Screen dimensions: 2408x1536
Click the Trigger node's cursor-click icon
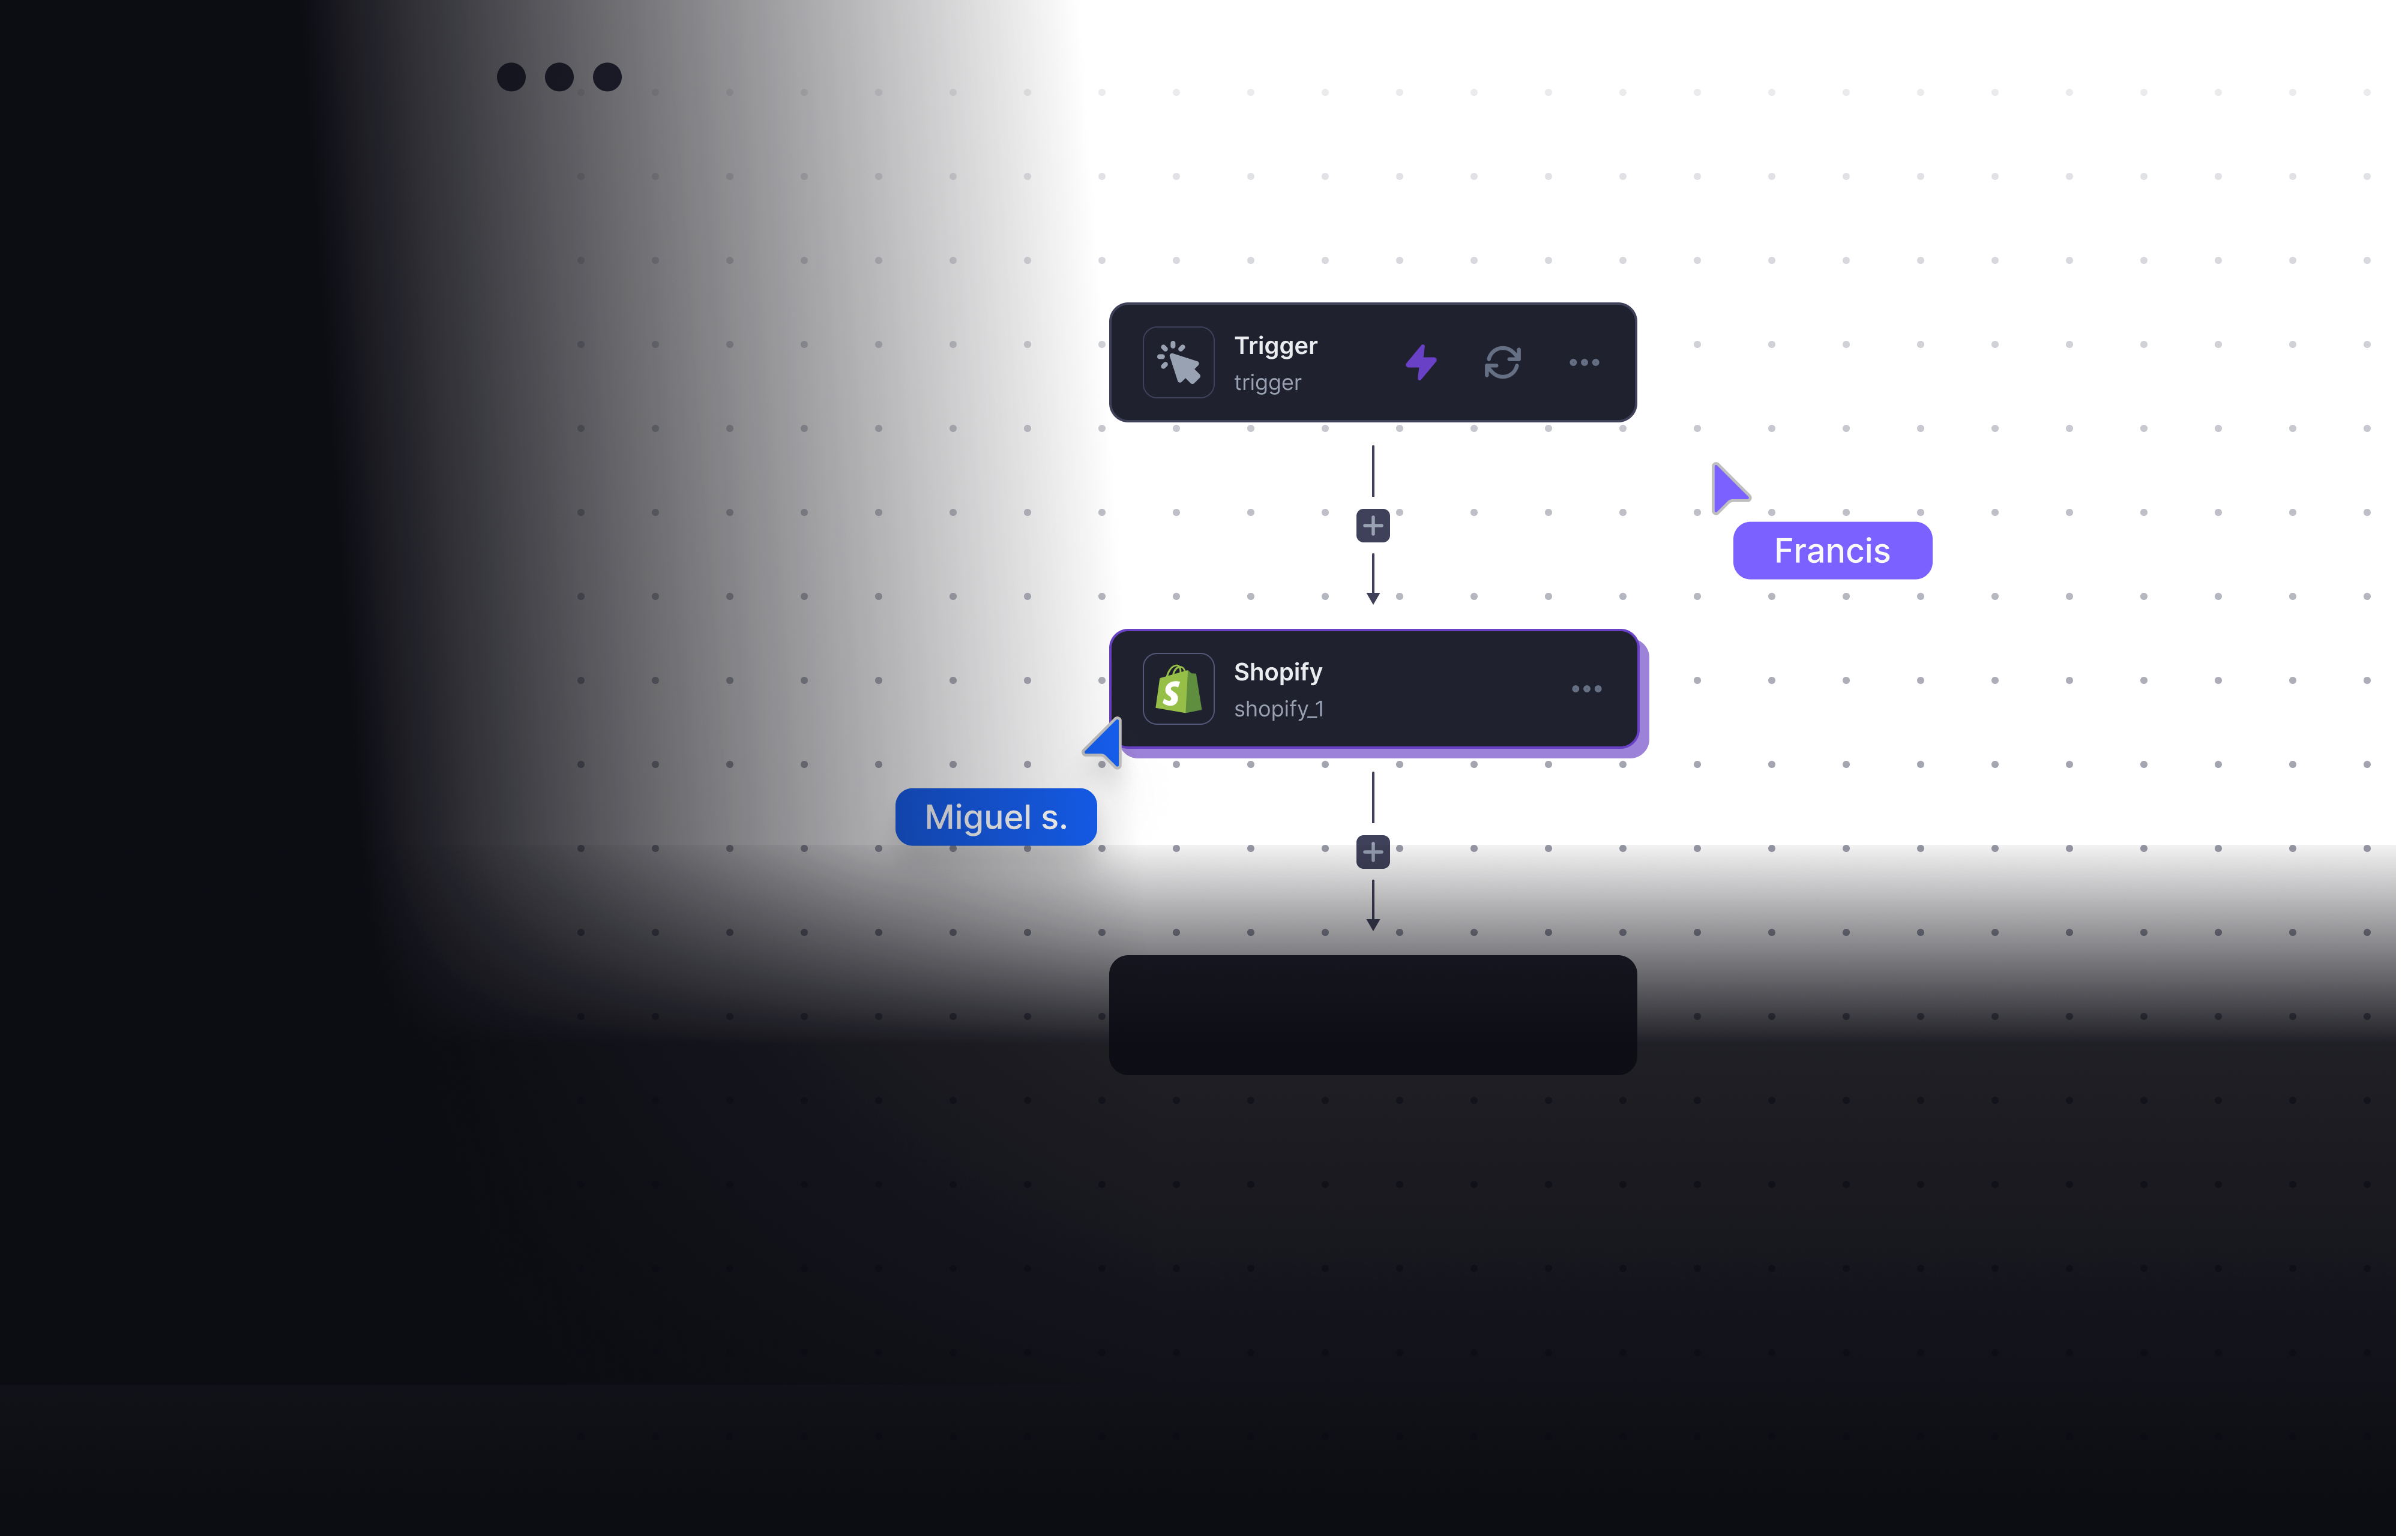coord(1178,363)
